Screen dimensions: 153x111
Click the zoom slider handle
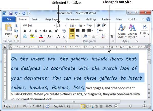click(x=130, y=106)
